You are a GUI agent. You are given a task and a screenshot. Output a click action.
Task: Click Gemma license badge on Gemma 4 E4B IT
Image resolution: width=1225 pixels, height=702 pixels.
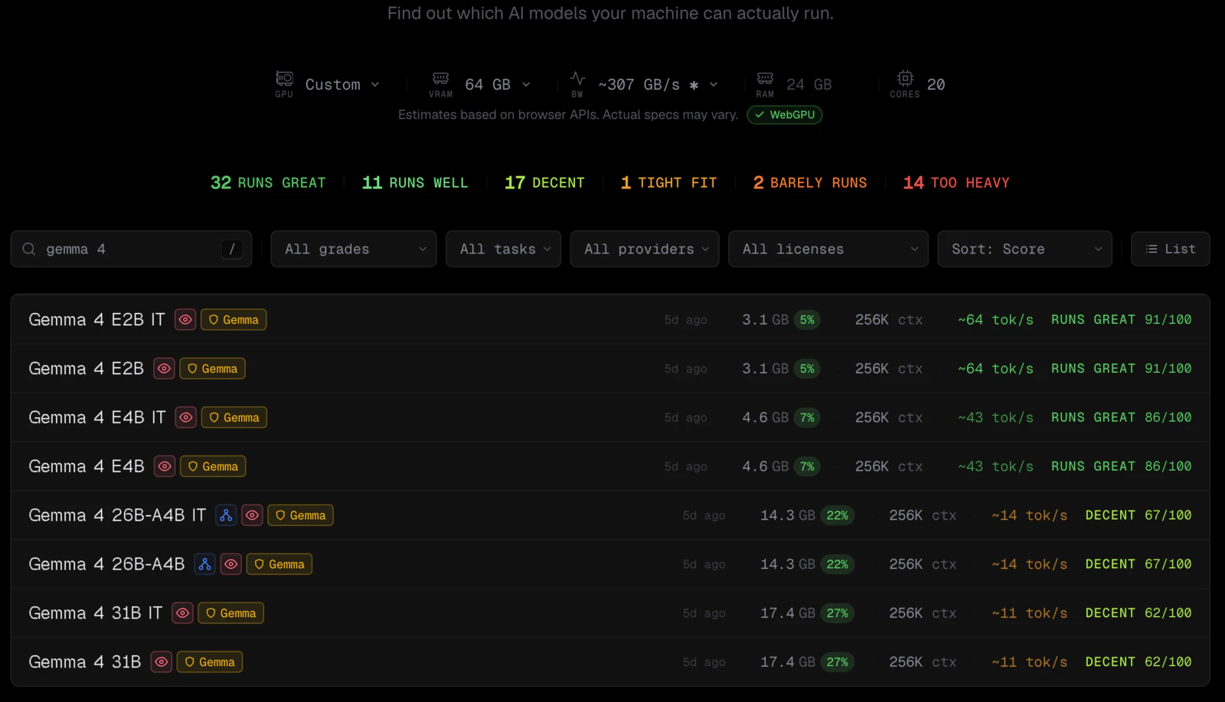(x=234, y=417)
